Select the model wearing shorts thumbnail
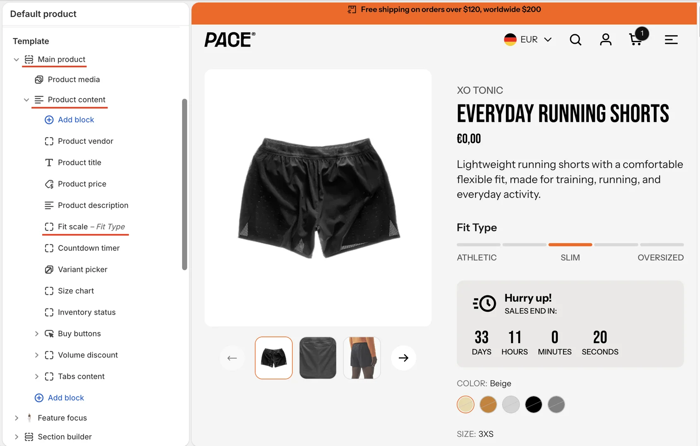The width and height of the screenshot is (700, 446). [x=362, y=358]
